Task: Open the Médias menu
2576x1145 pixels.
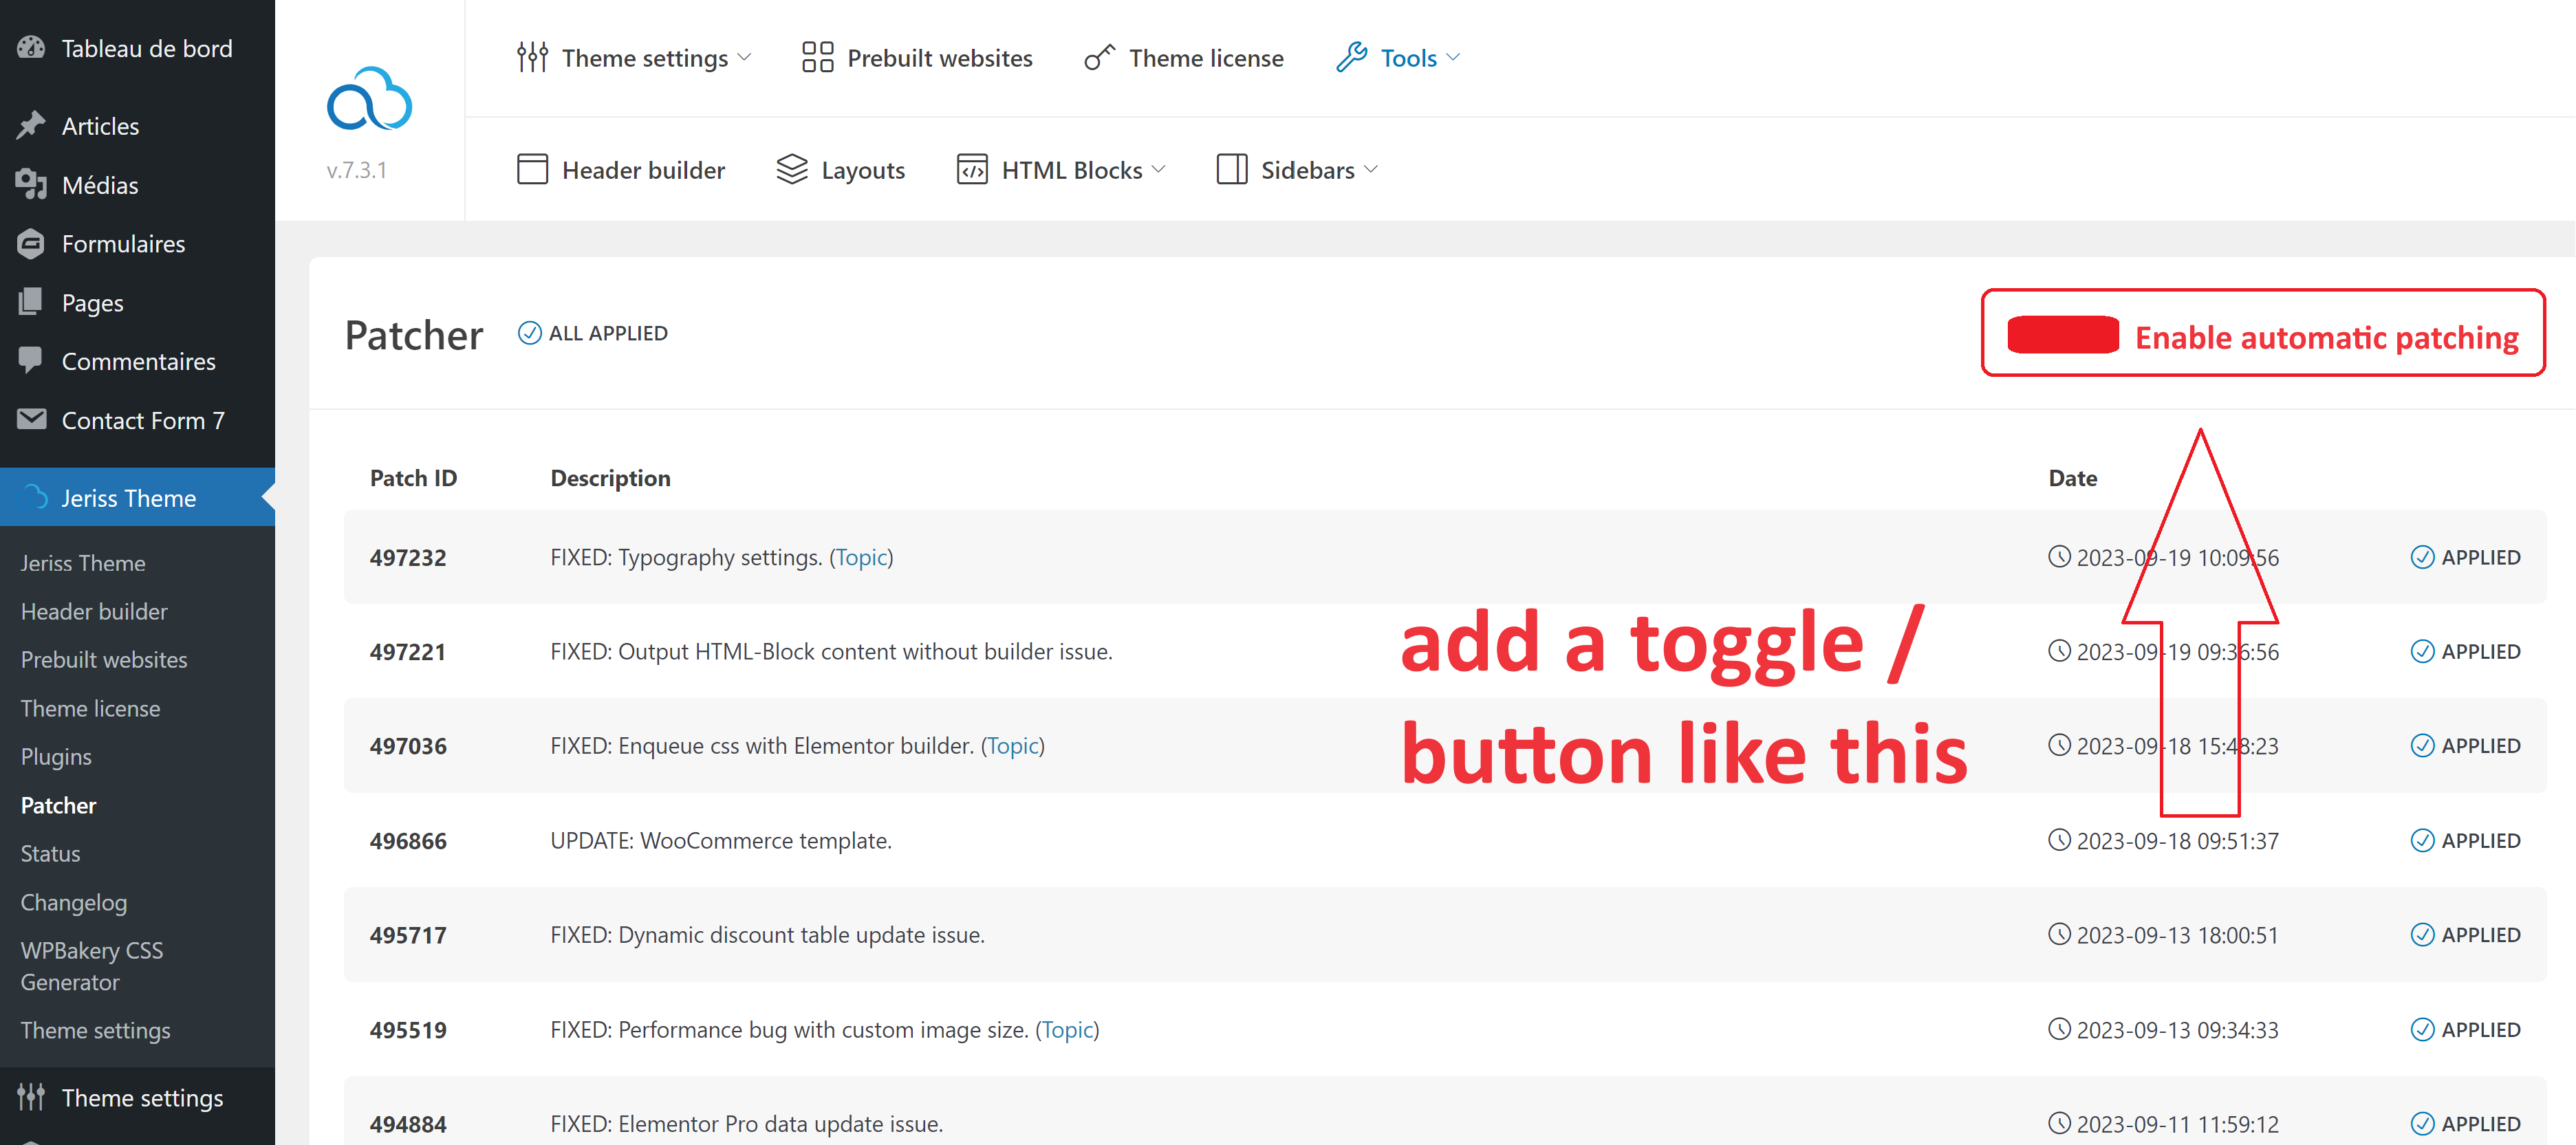Action: coord(137,185)
